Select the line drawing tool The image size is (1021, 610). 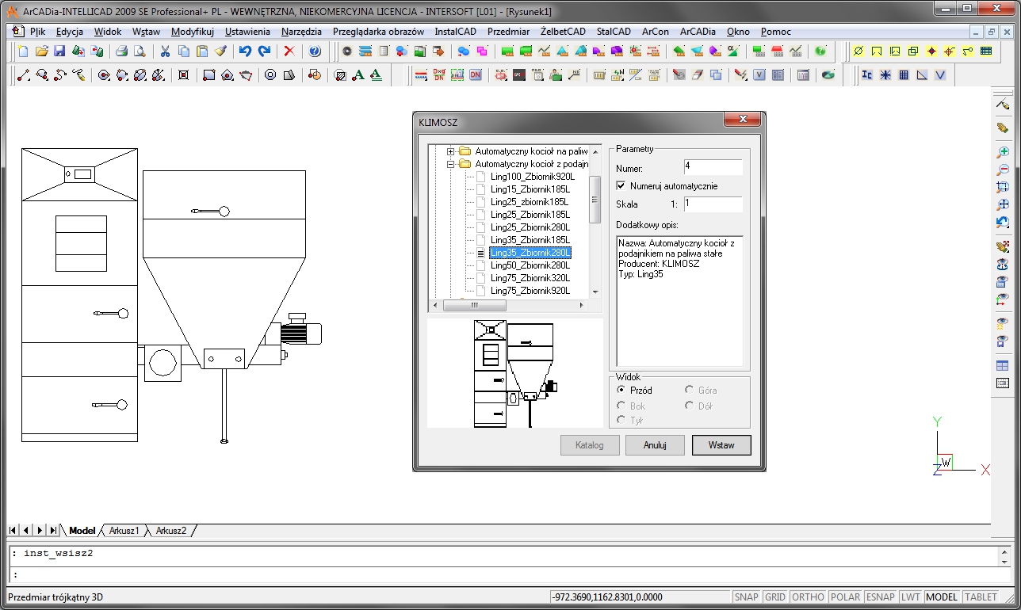[23, 75]
